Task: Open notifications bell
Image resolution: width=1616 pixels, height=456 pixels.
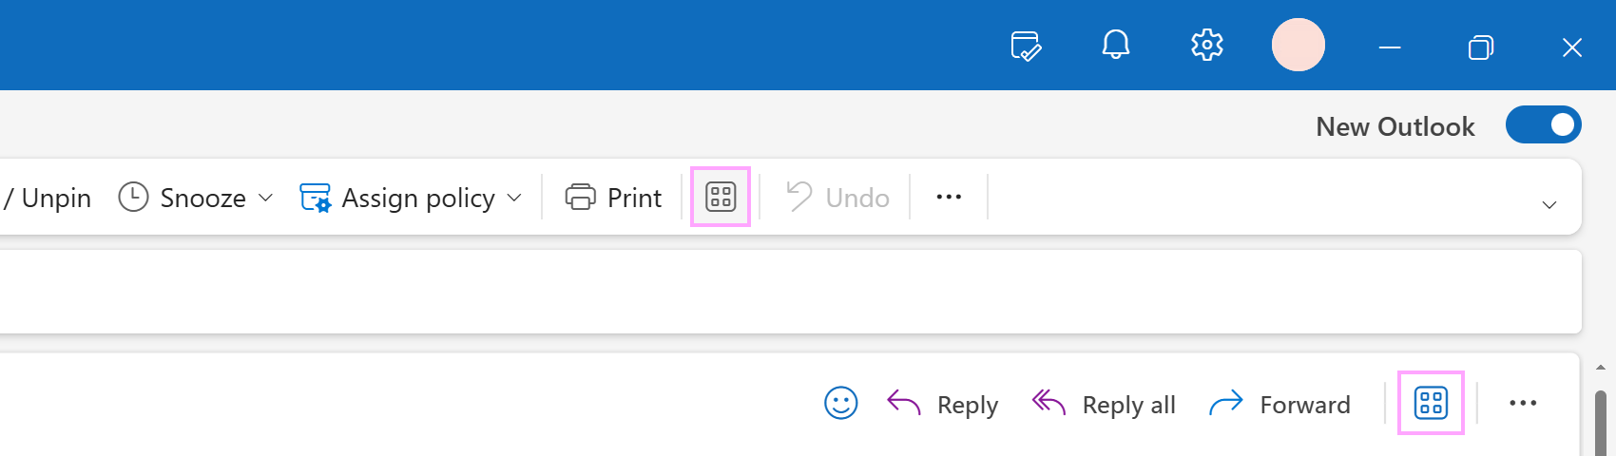Action: 1116,45
